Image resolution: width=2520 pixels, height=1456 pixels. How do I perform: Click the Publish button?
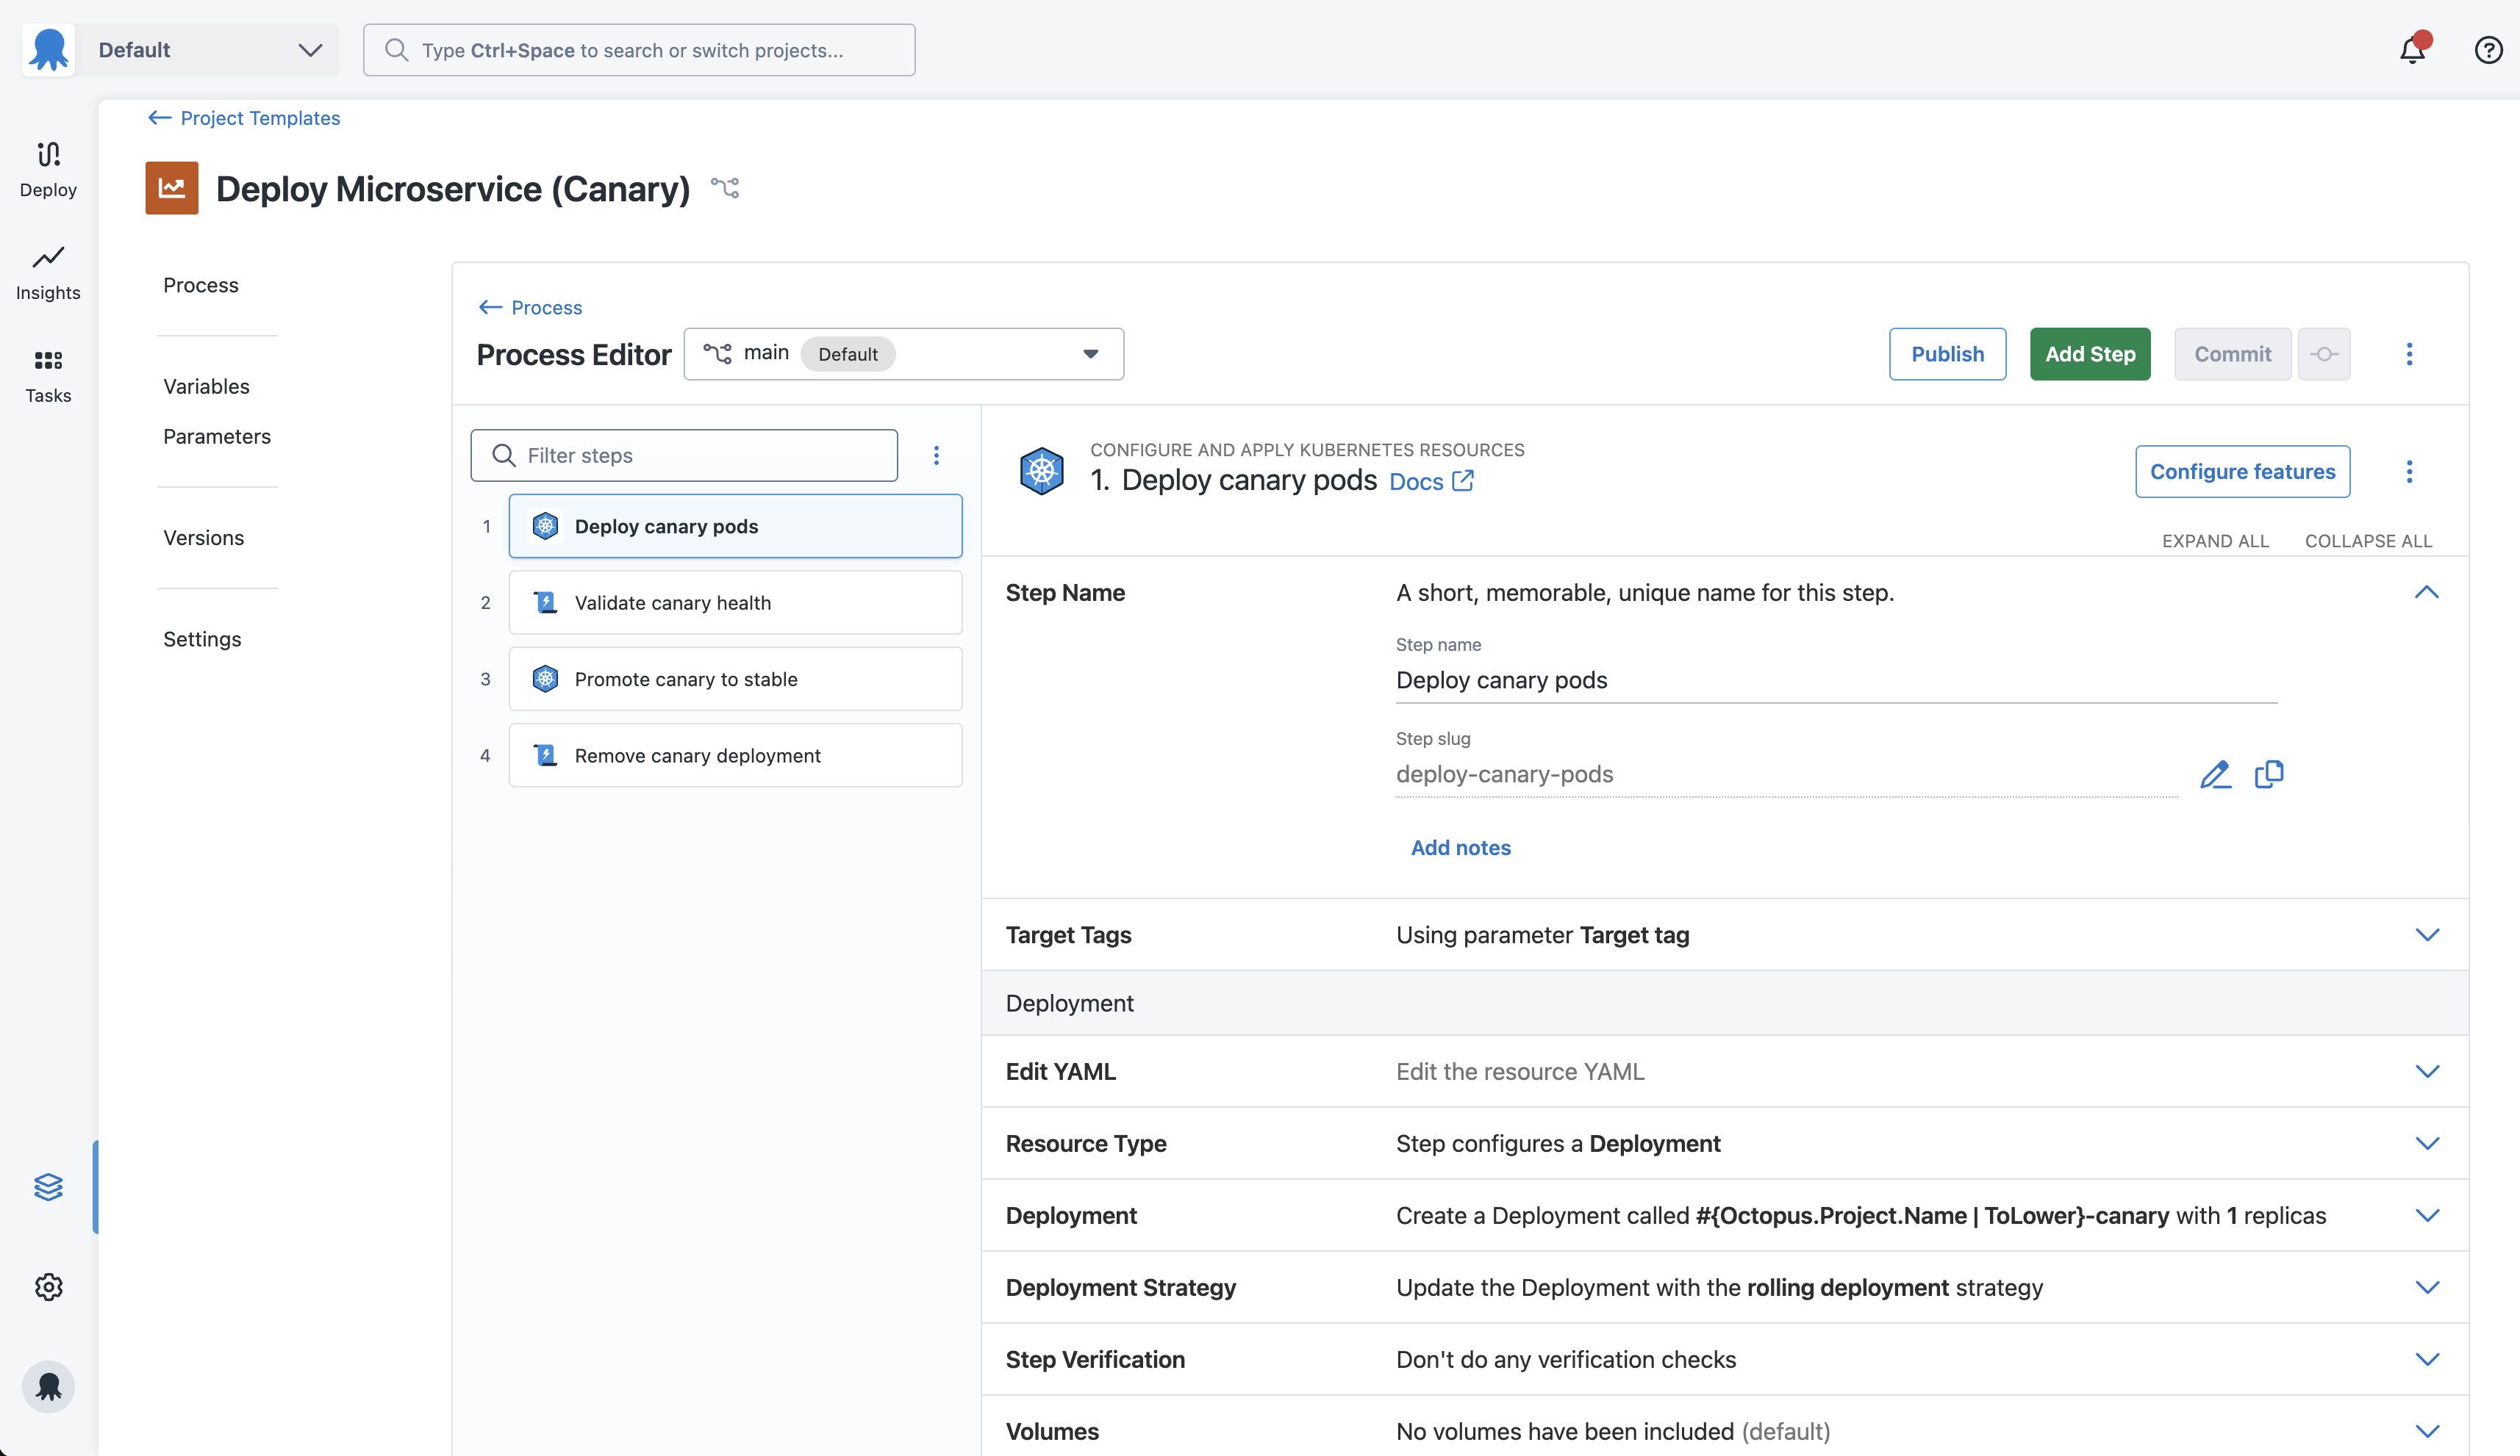pyautogui.click(x=1946, y=354)
